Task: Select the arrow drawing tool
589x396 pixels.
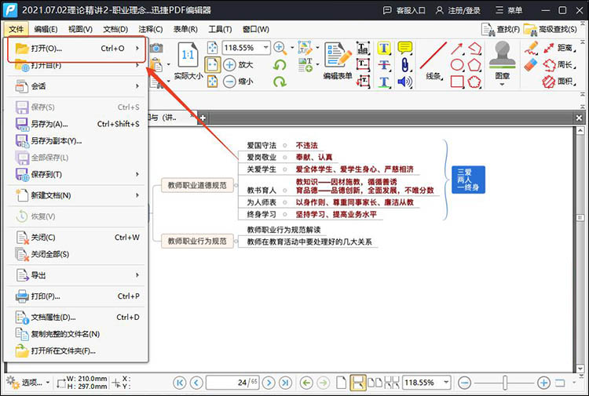Action: click(457, 49)
